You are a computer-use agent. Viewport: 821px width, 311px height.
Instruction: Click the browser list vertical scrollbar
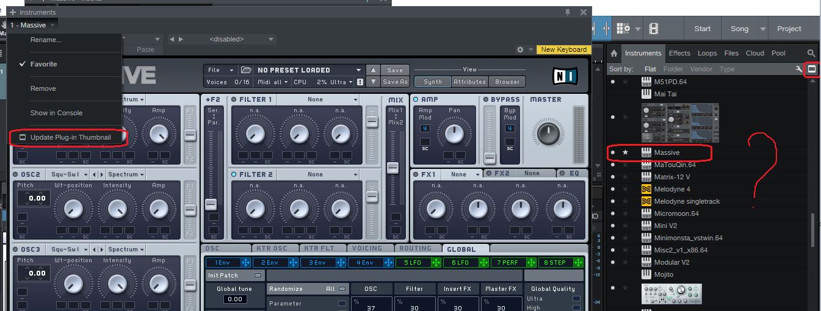pos(812,230)
